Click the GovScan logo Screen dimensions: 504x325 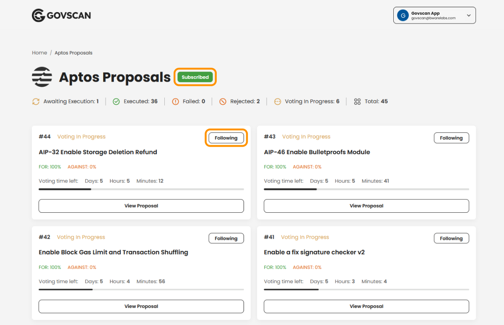pos(61,15)
